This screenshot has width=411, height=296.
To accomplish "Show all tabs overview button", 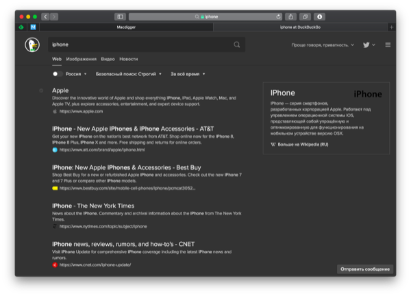I will click(305, 16).
